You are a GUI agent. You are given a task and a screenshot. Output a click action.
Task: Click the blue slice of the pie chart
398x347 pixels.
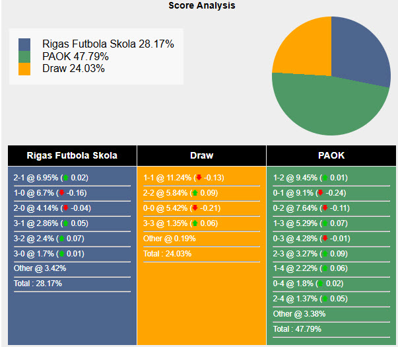(358, 51)
